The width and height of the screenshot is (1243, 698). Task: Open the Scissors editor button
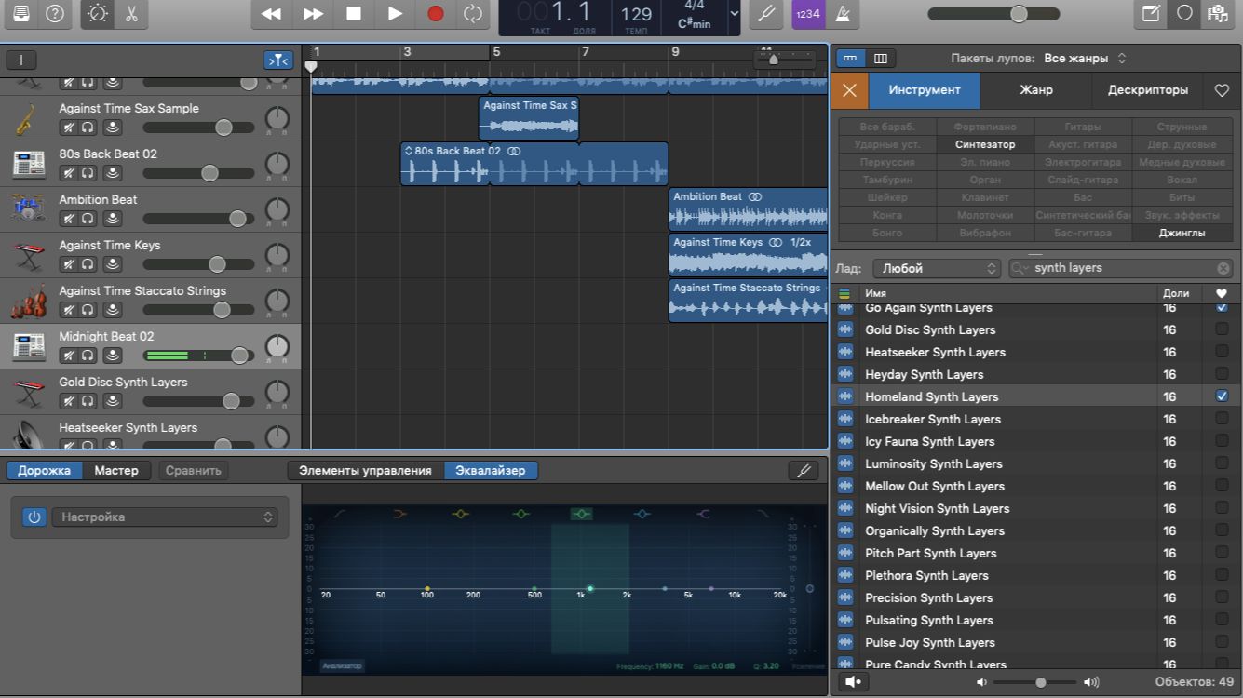click(x=130, y=14)
